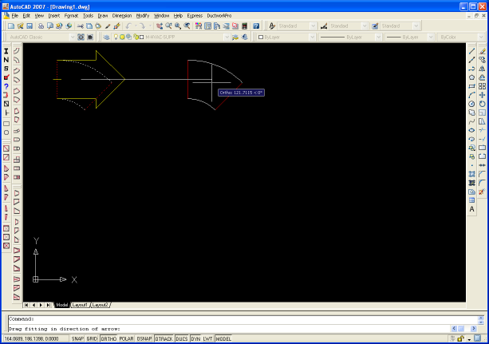The height and width of the screenshot is (344, 489).
Task: Click the DuctworkPro 'I' toolbar icon
Action: point(6,51)
